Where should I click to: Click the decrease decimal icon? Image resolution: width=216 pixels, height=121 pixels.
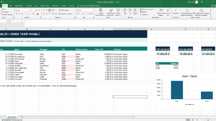[x=92, y=14]
